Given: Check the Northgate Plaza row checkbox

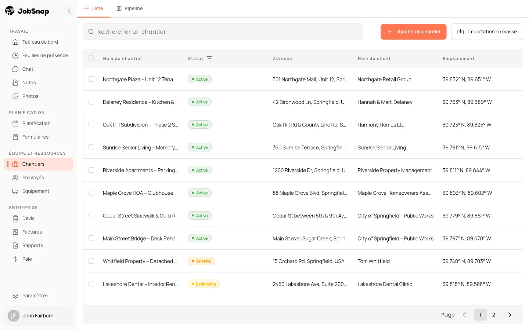Looking at the screenshot, I should tap(91, 79).
